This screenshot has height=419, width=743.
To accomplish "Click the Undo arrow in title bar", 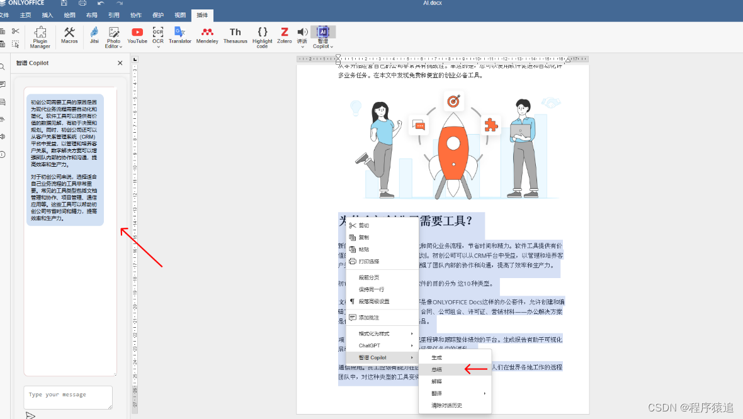I will (101, 3).
